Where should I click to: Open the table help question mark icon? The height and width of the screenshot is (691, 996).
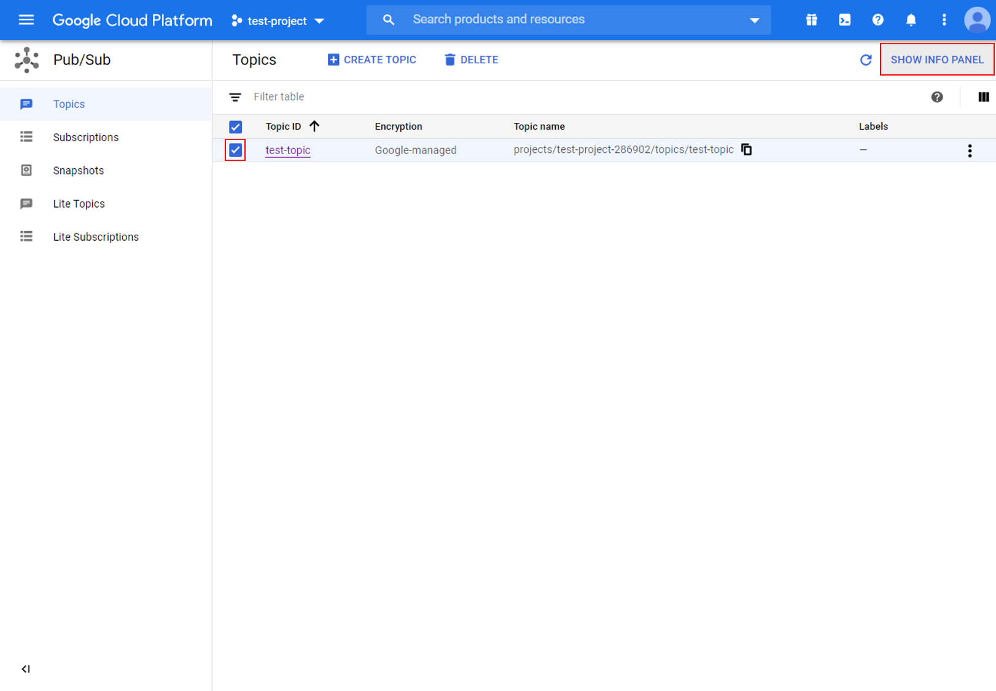pyautogui.click(x=937, y=97)
